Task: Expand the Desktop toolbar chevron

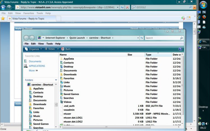Action: click(x=203, y=111)
